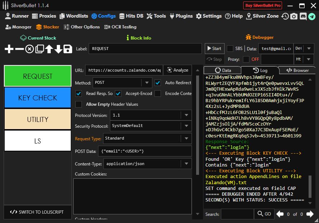This screenshot has height=223, width=319.
Task: Open Protocol Version dropdown
Action: pyautogui.click(x=151, y=115)
